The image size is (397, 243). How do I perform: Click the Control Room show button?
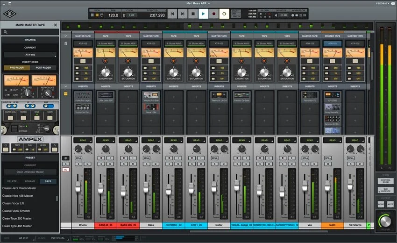(386, 181)
